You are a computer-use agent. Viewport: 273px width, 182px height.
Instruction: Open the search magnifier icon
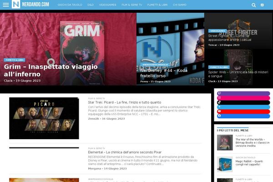(x=254, y=5)
